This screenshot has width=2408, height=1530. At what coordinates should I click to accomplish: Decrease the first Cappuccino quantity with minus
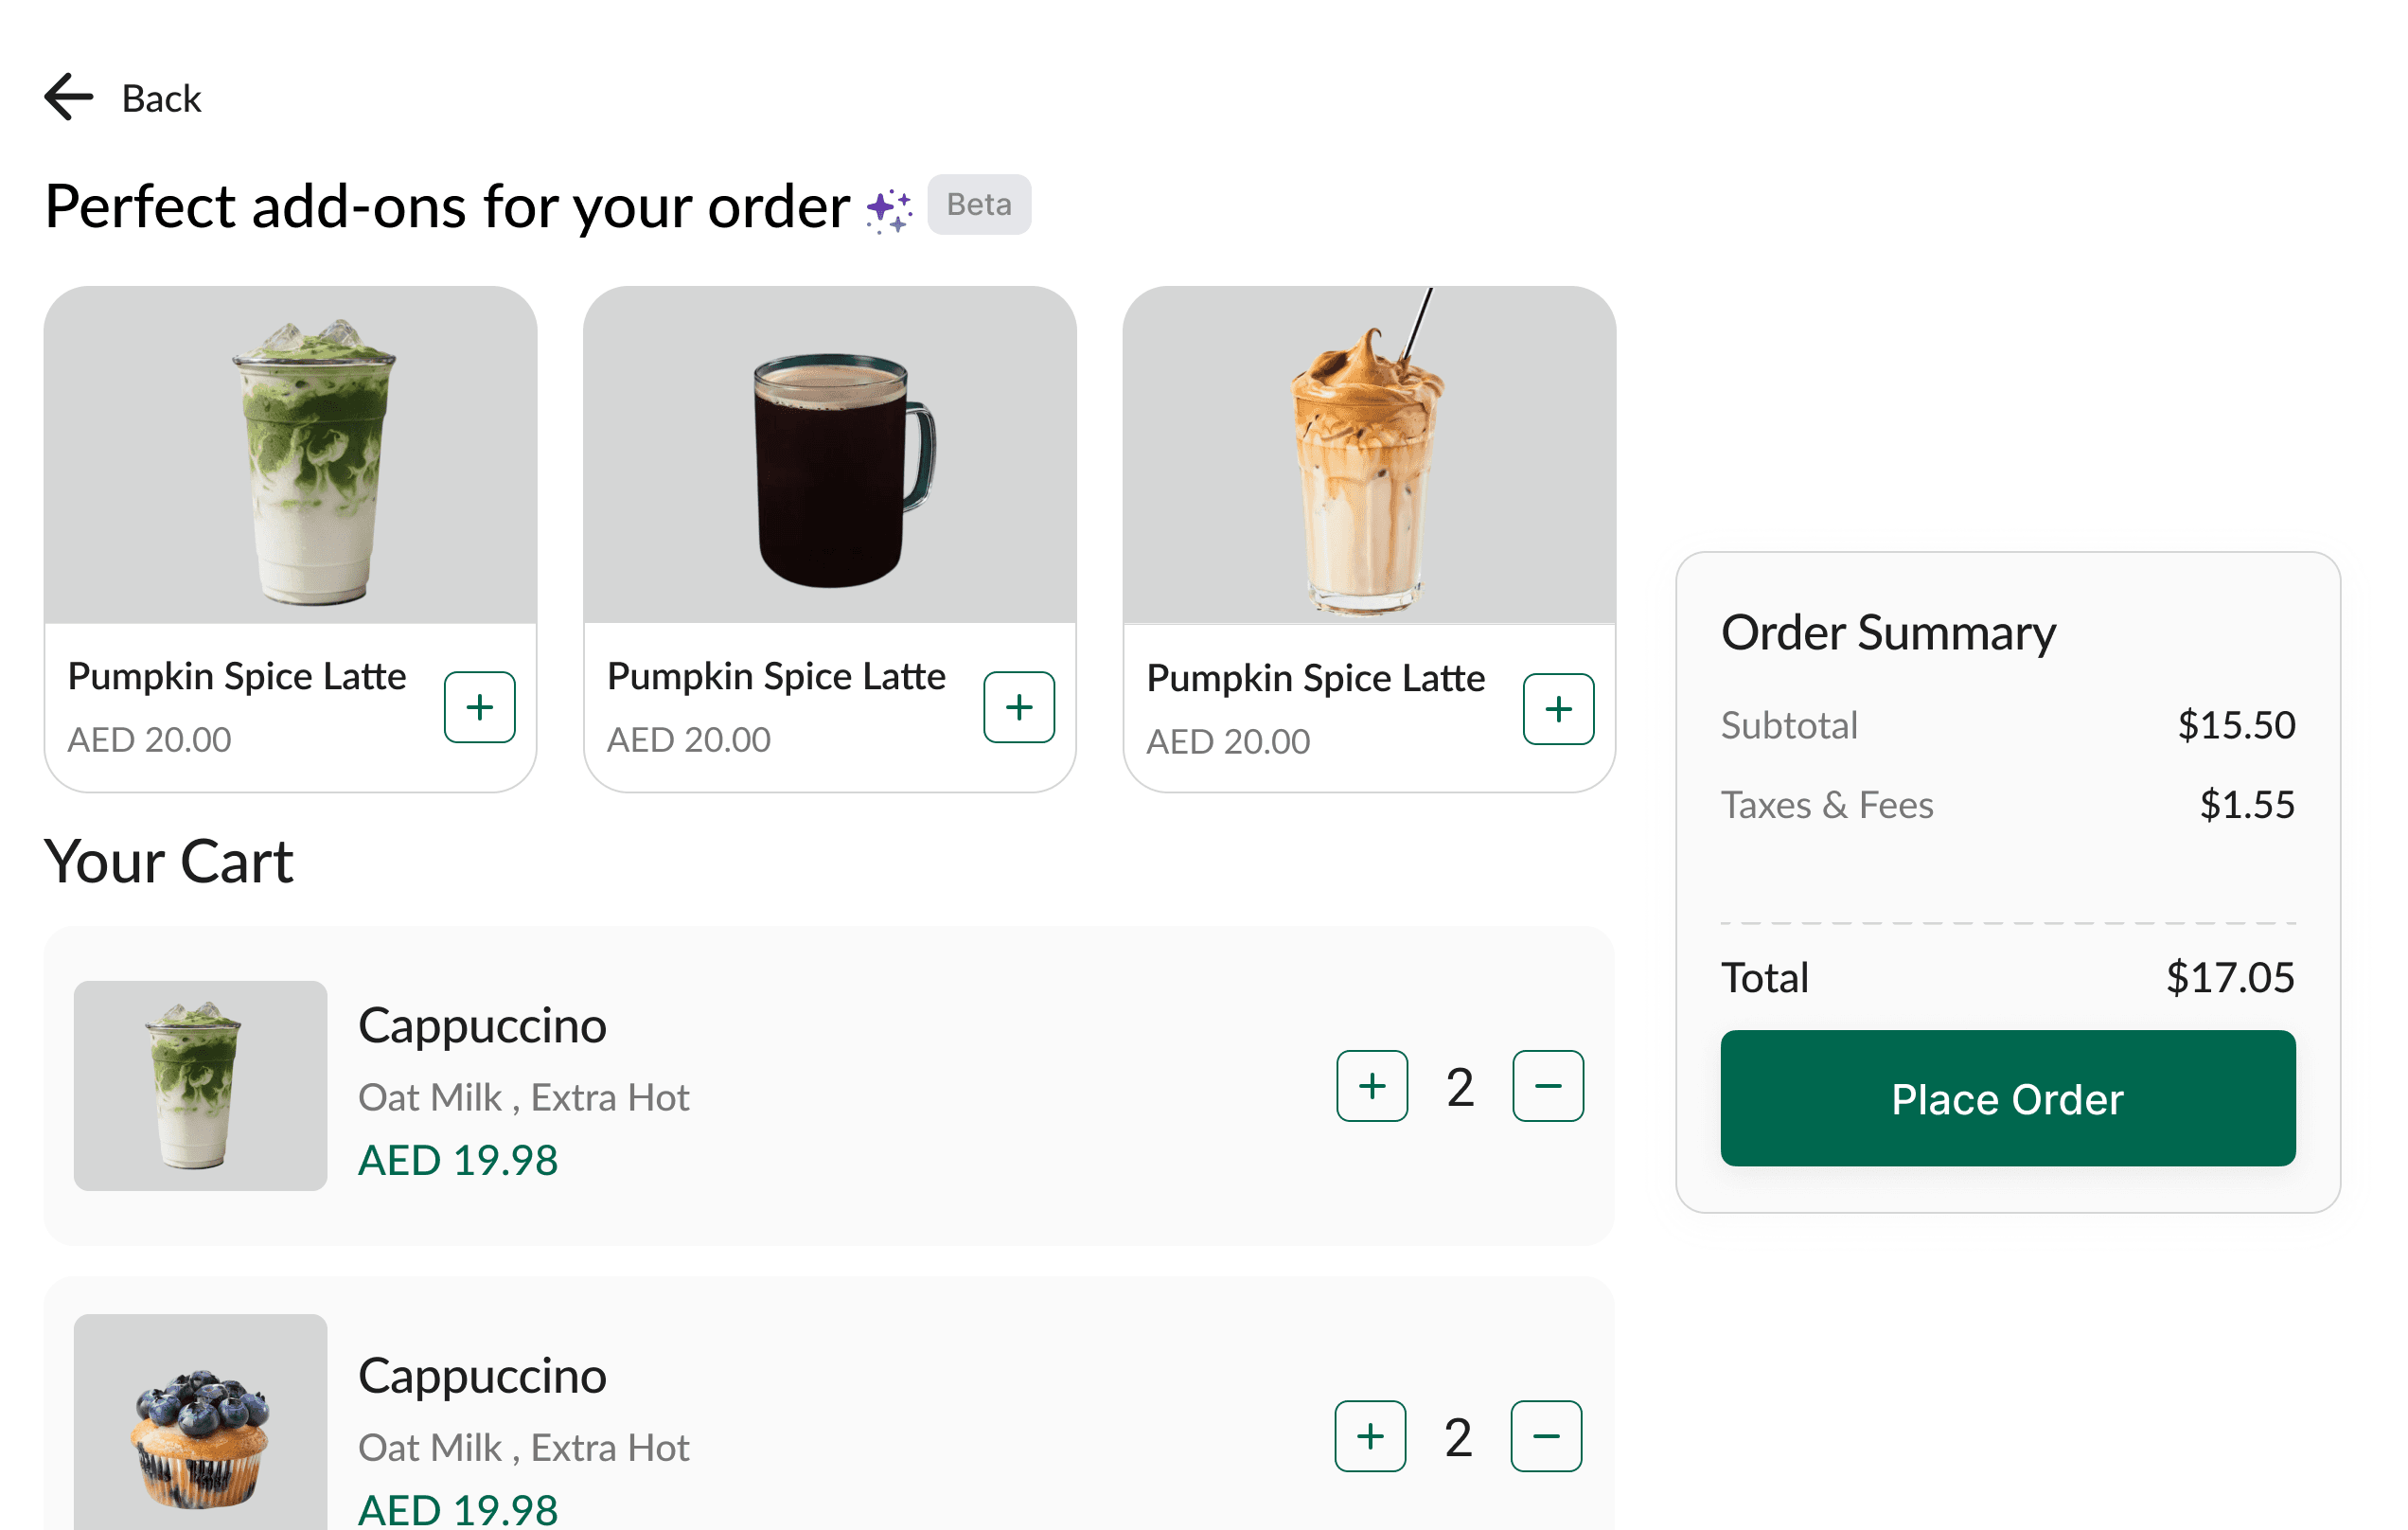point(1546,1085)
